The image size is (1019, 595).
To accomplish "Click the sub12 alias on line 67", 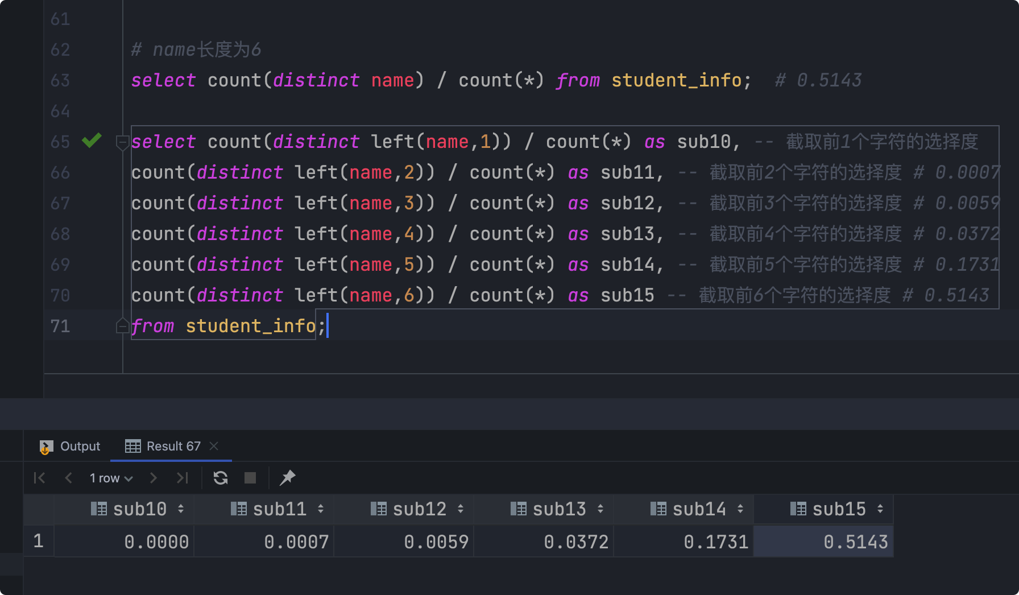I will pyautogui.click(x=628, y=203).
